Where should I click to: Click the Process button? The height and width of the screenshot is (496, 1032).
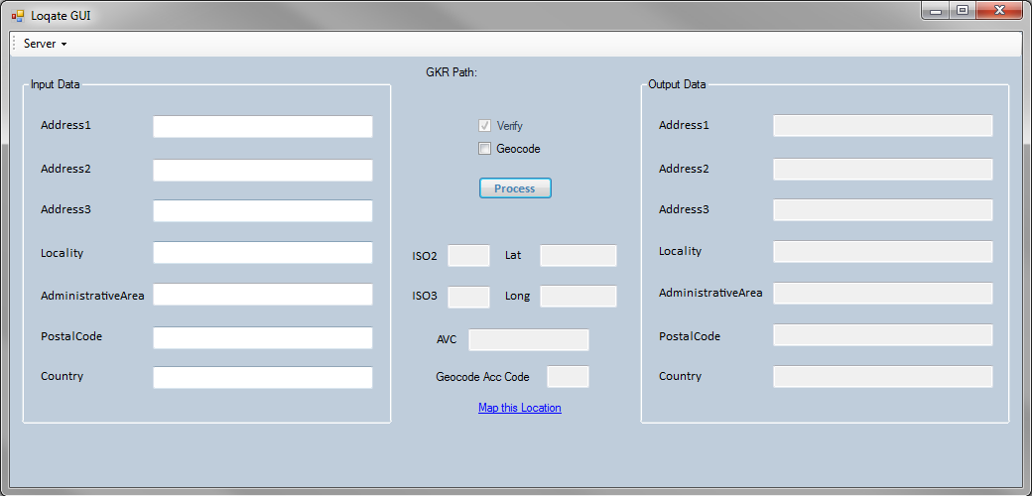pos(515,188)
